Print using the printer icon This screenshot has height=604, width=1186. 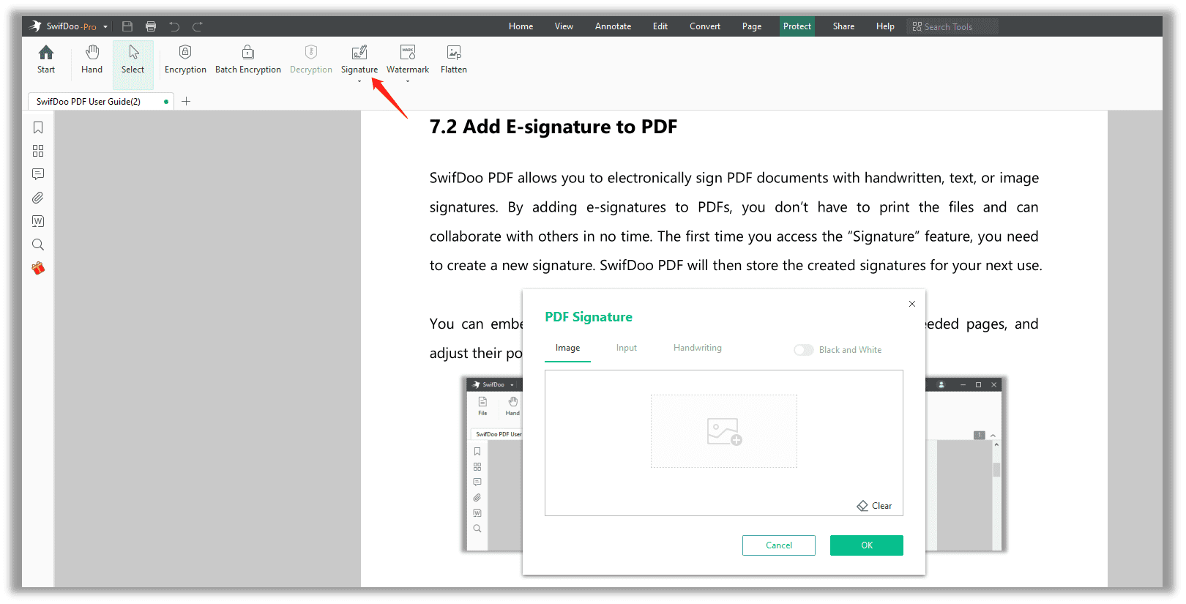coord(151,26)
